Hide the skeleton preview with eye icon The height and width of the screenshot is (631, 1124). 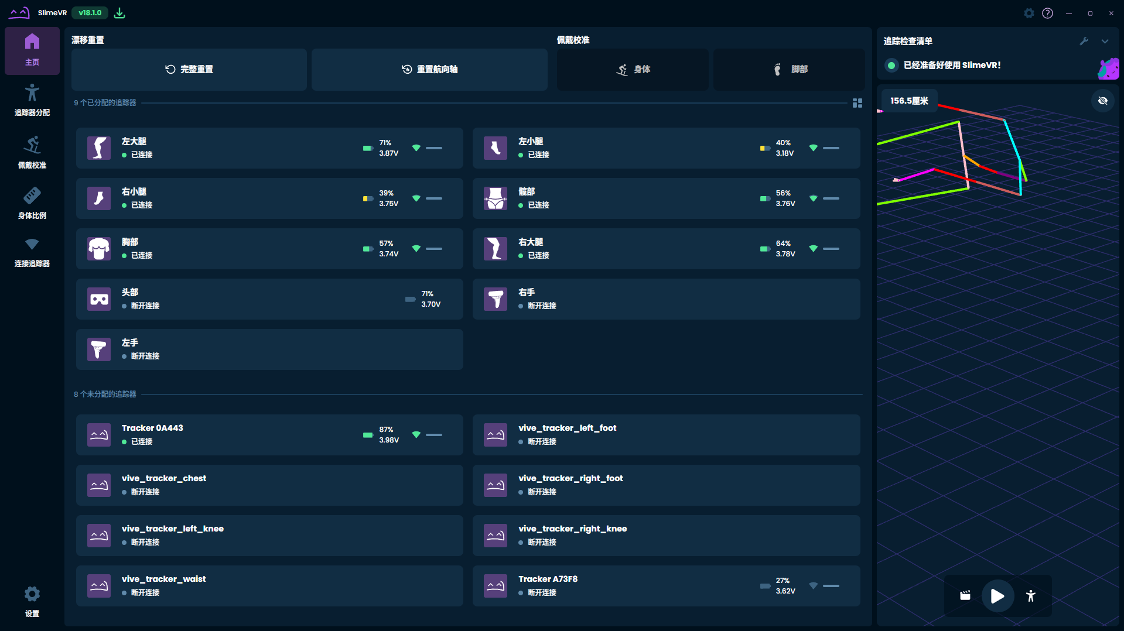coord(1102,101)
